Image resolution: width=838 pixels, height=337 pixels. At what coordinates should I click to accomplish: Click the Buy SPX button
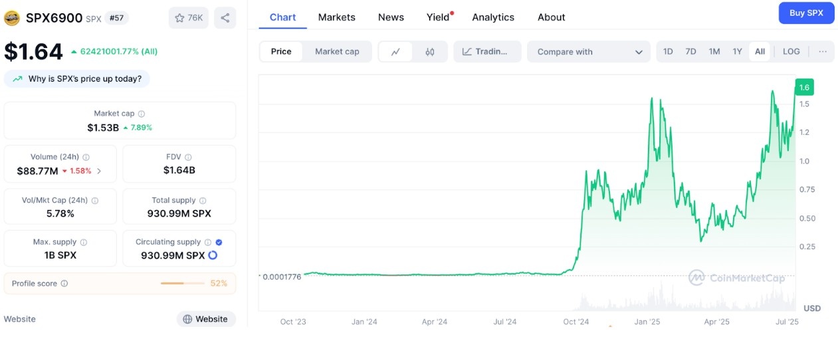tap(806, 13)
